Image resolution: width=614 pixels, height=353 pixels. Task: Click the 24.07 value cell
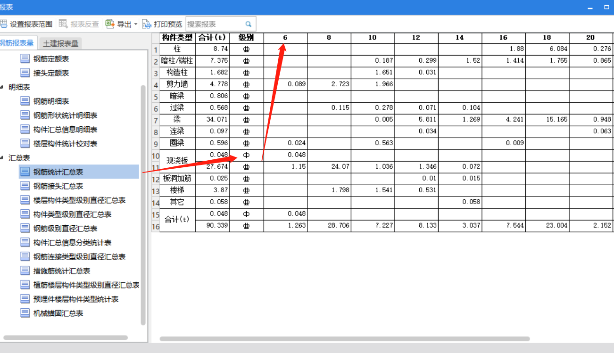(x=329, y=166)
